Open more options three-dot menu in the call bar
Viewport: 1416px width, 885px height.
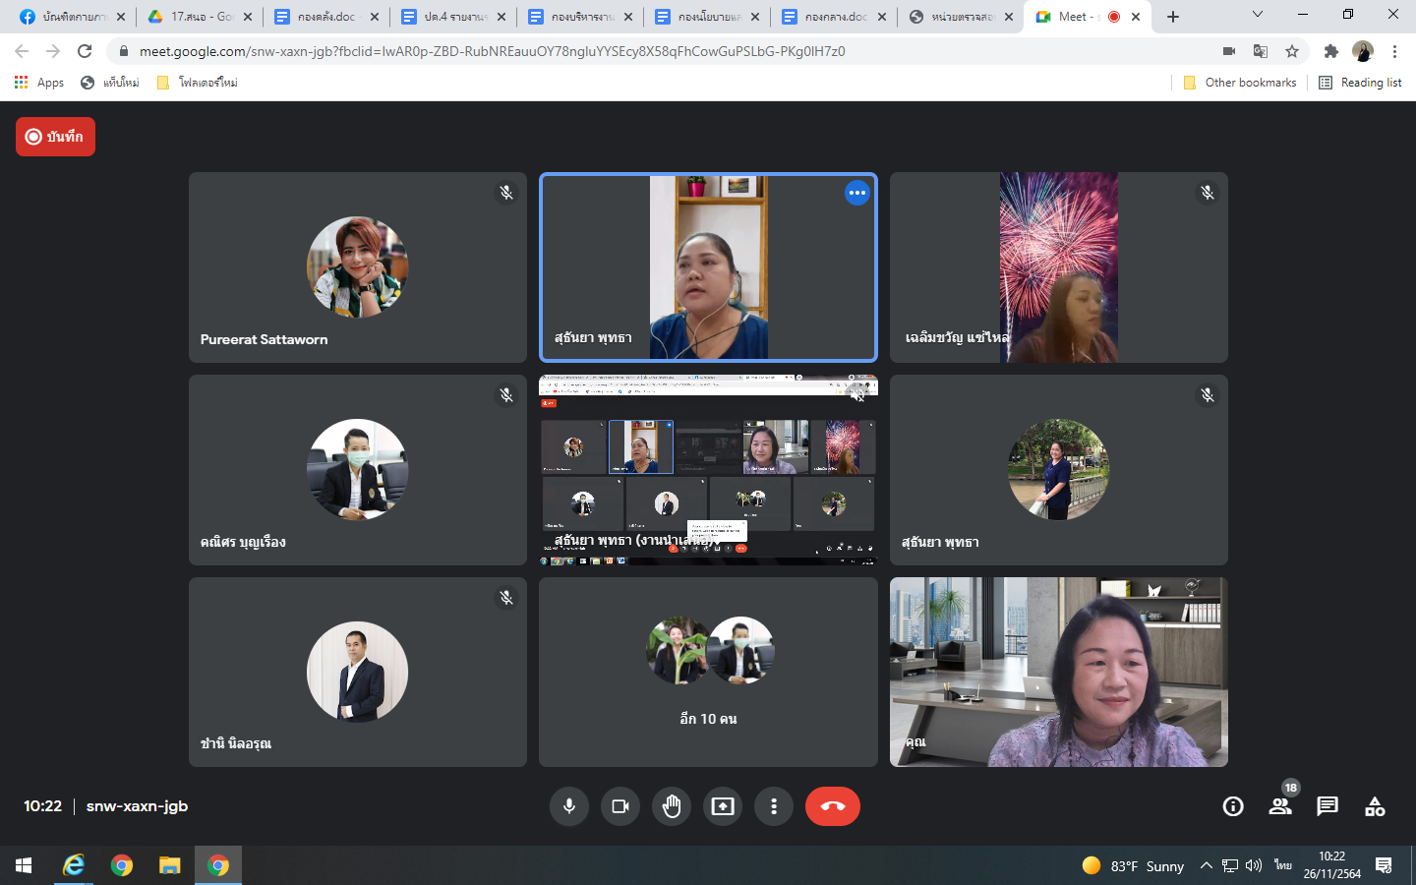pyautogui.click(x=774, y=806)
